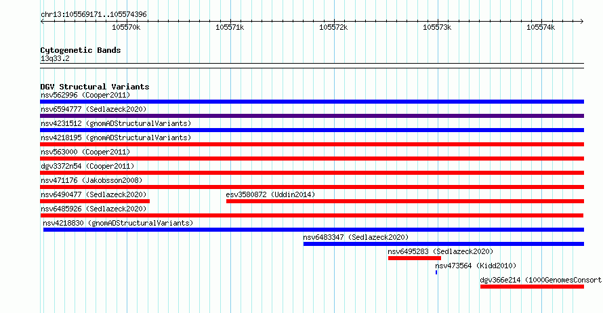This screenshot has width=603, height=313.
Task: Open nsv563000 (Cooper2011) variant
Action: pos(85,152)
